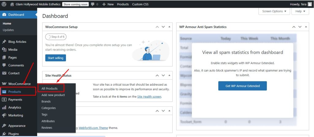This screenshot has height=137, width=314.
Task: Open Glam Hollywood Mobile Esthetics site name
Action: (x=38, y=4)
